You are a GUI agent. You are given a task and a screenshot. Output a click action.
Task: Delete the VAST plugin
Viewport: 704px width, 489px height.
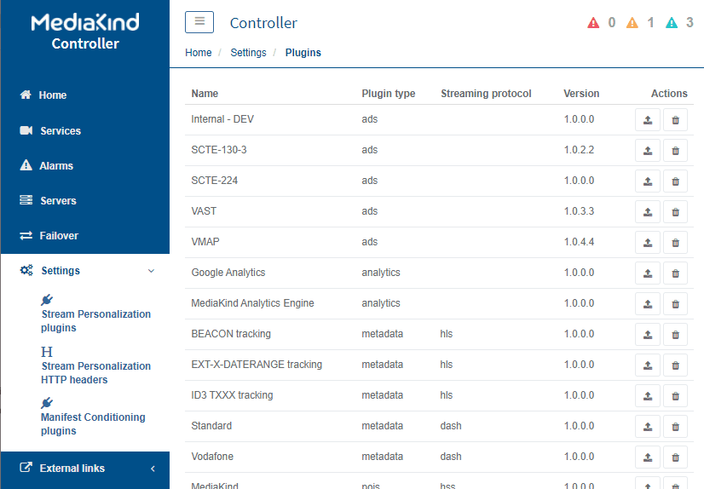tap(675, 212)
